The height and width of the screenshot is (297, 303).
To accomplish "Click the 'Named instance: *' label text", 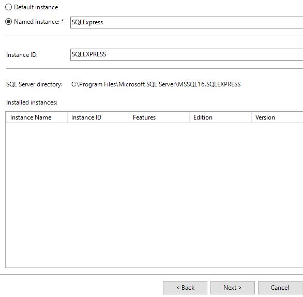I will (x=39, y=22).
